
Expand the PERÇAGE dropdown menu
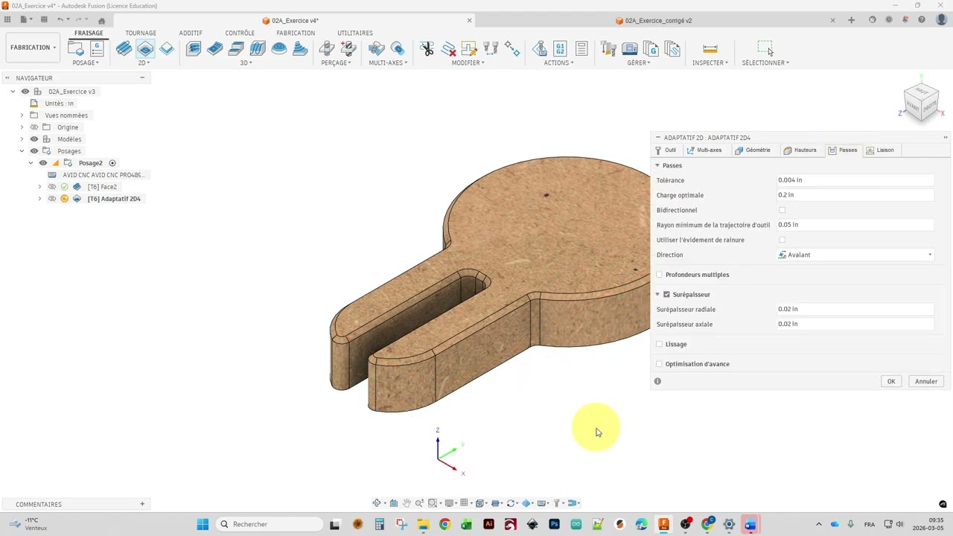point(336,63)
